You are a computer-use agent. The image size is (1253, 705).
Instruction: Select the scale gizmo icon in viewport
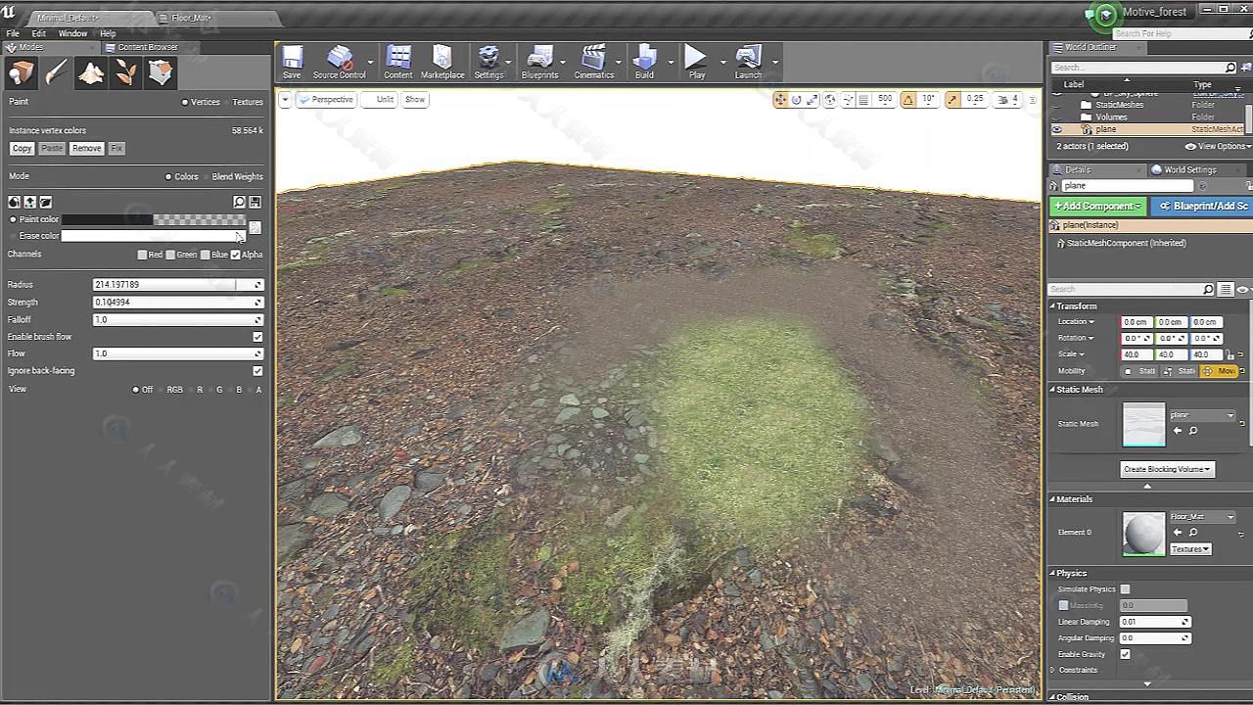(812, 100)
